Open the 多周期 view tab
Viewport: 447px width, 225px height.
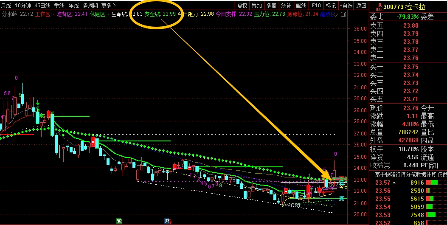(90, 6)
